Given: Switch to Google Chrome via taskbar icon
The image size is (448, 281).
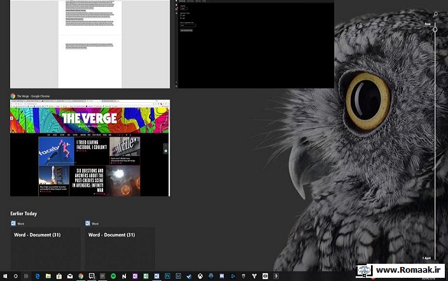Looking at the screenshot, I should tap(81, 276).
